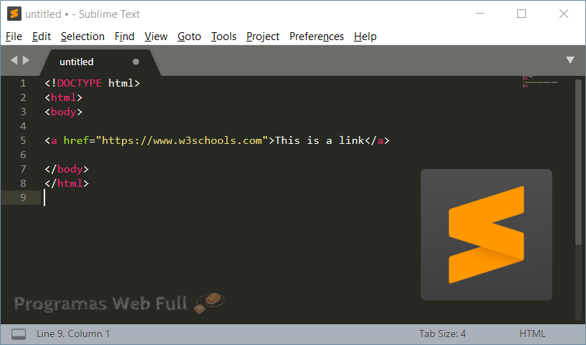Click line number 1 in gutter
This screenshot has width=586, height=345.
[23, 83]
